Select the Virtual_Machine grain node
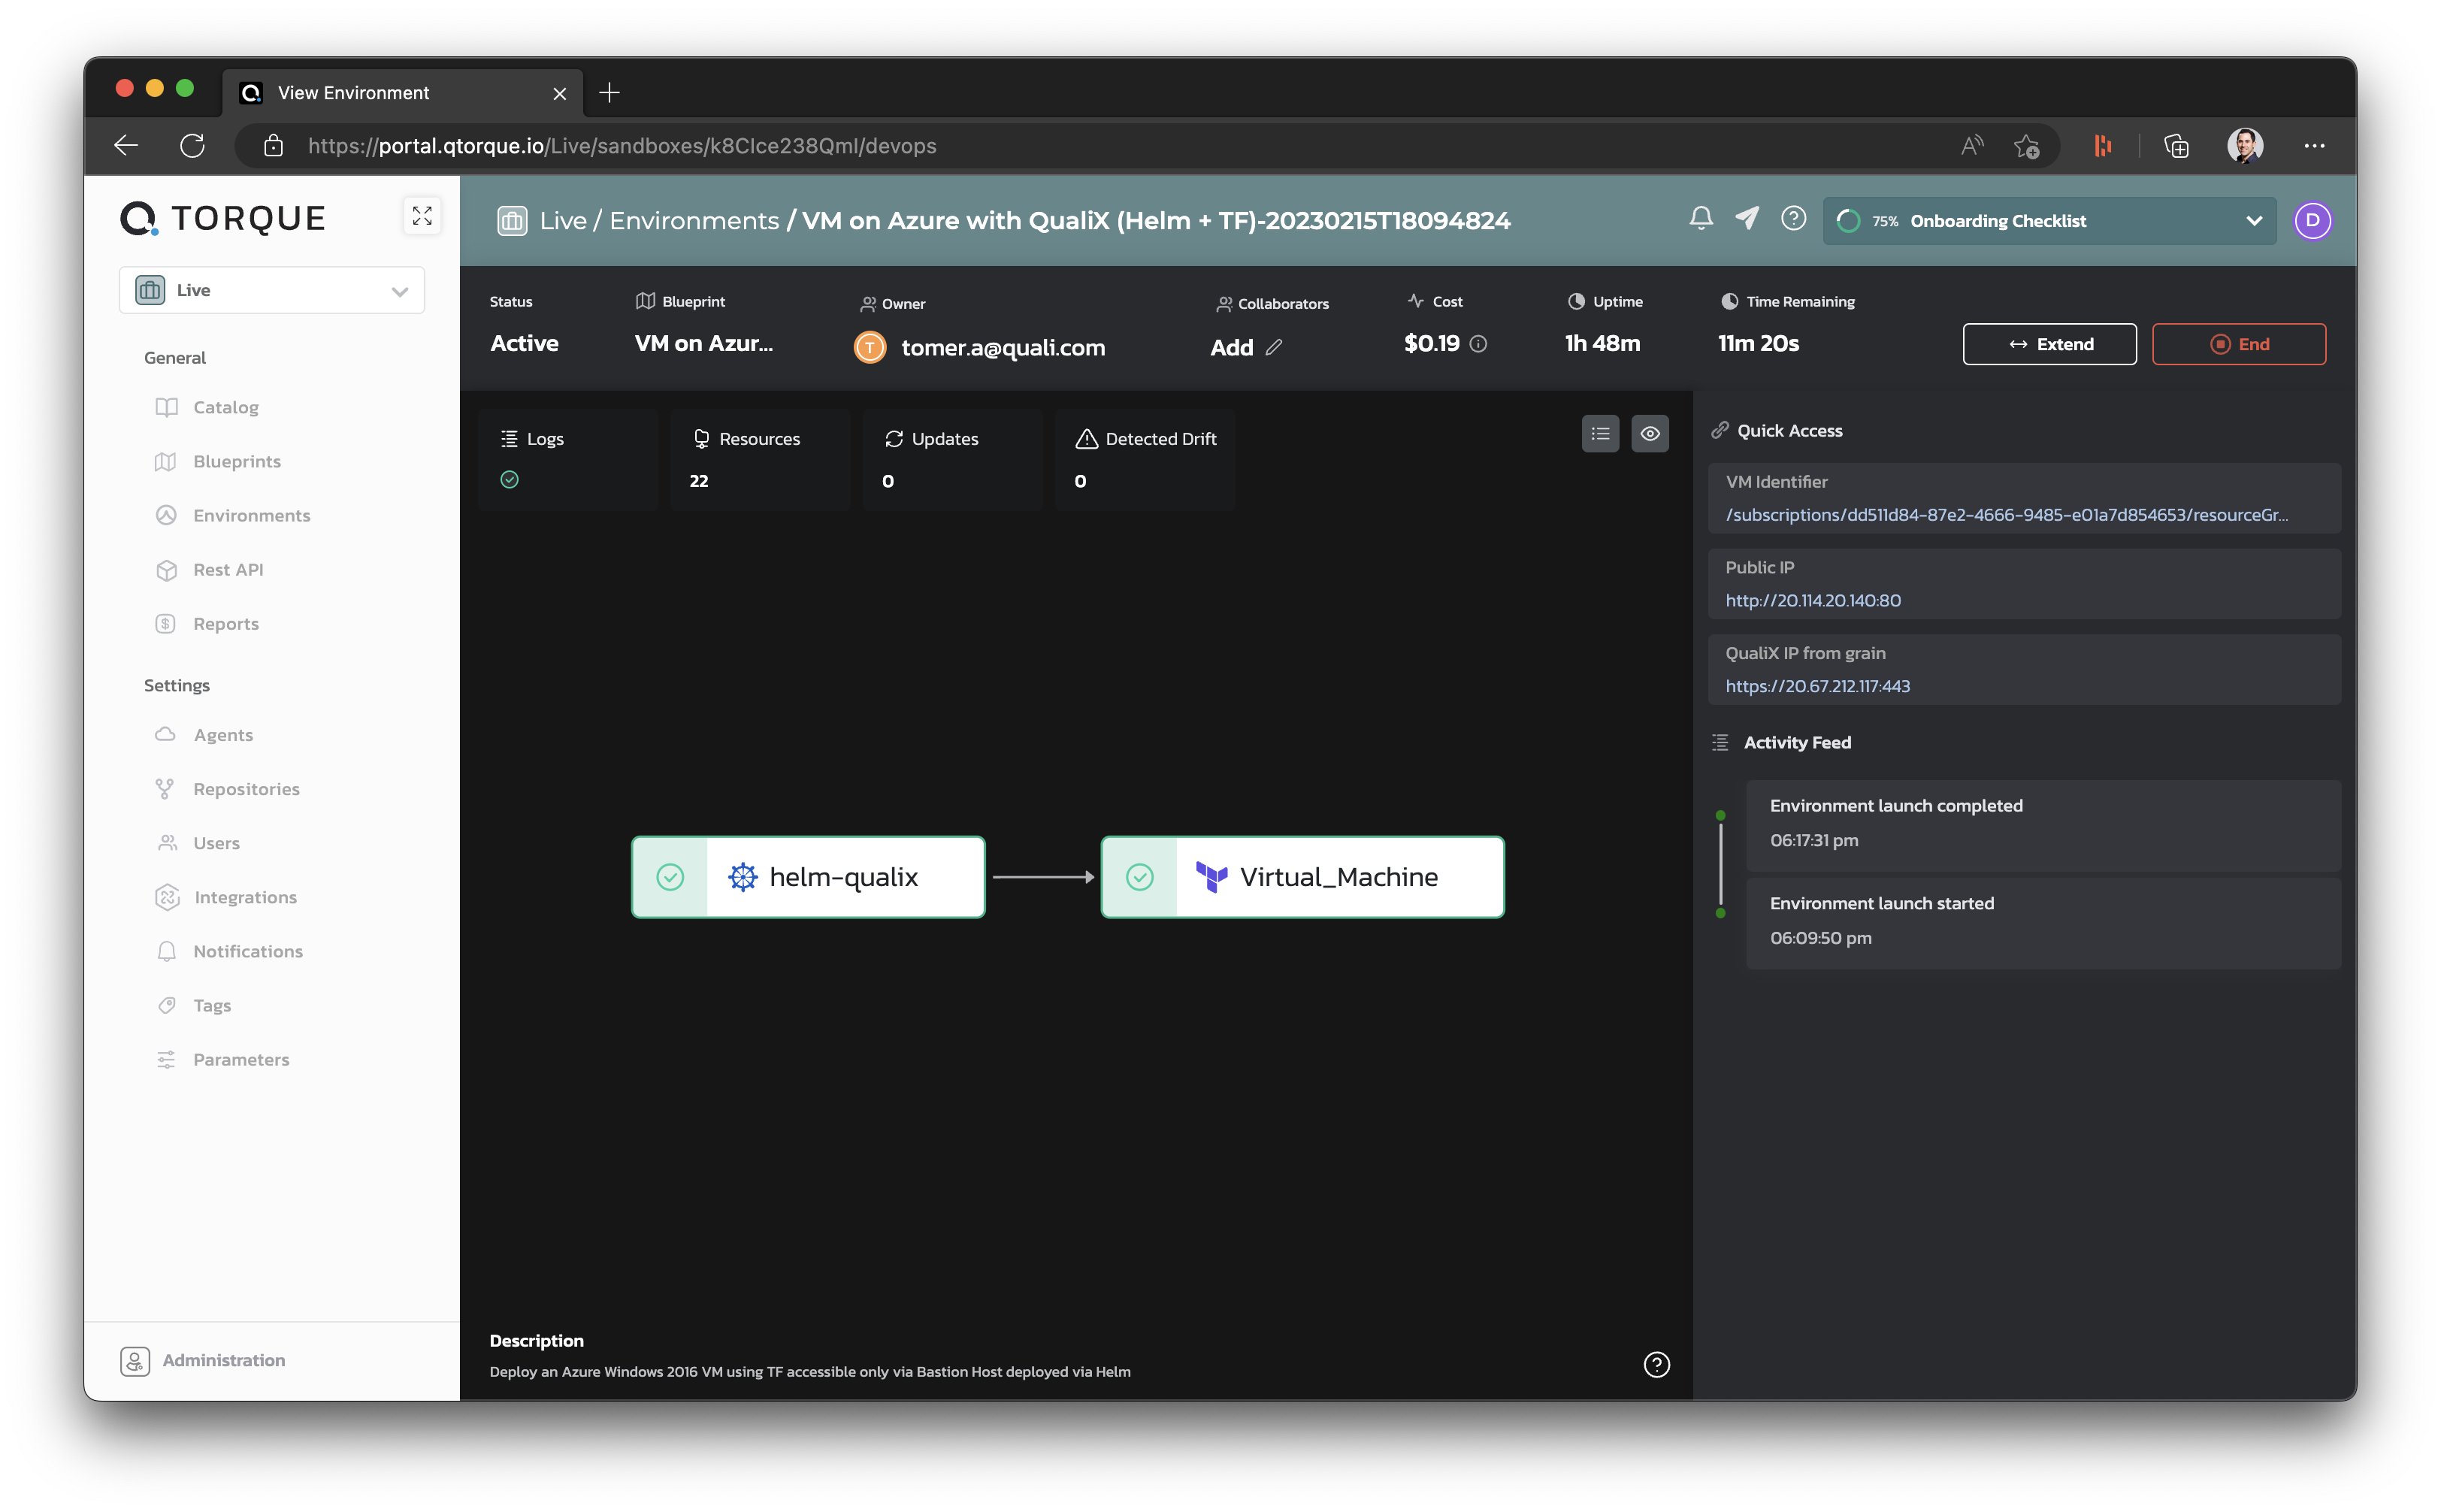2441x1512 pixels. tap(1302, 877)
